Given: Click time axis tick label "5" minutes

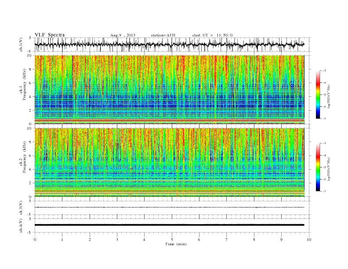Looking at the screenshot, I should point(172,240).
